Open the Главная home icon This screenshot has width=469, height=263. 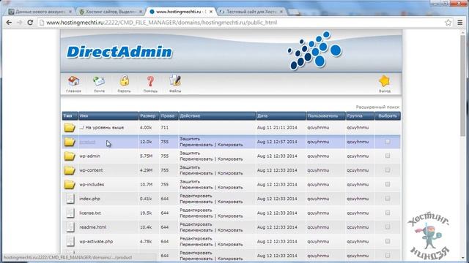click(x=73, y=81)
